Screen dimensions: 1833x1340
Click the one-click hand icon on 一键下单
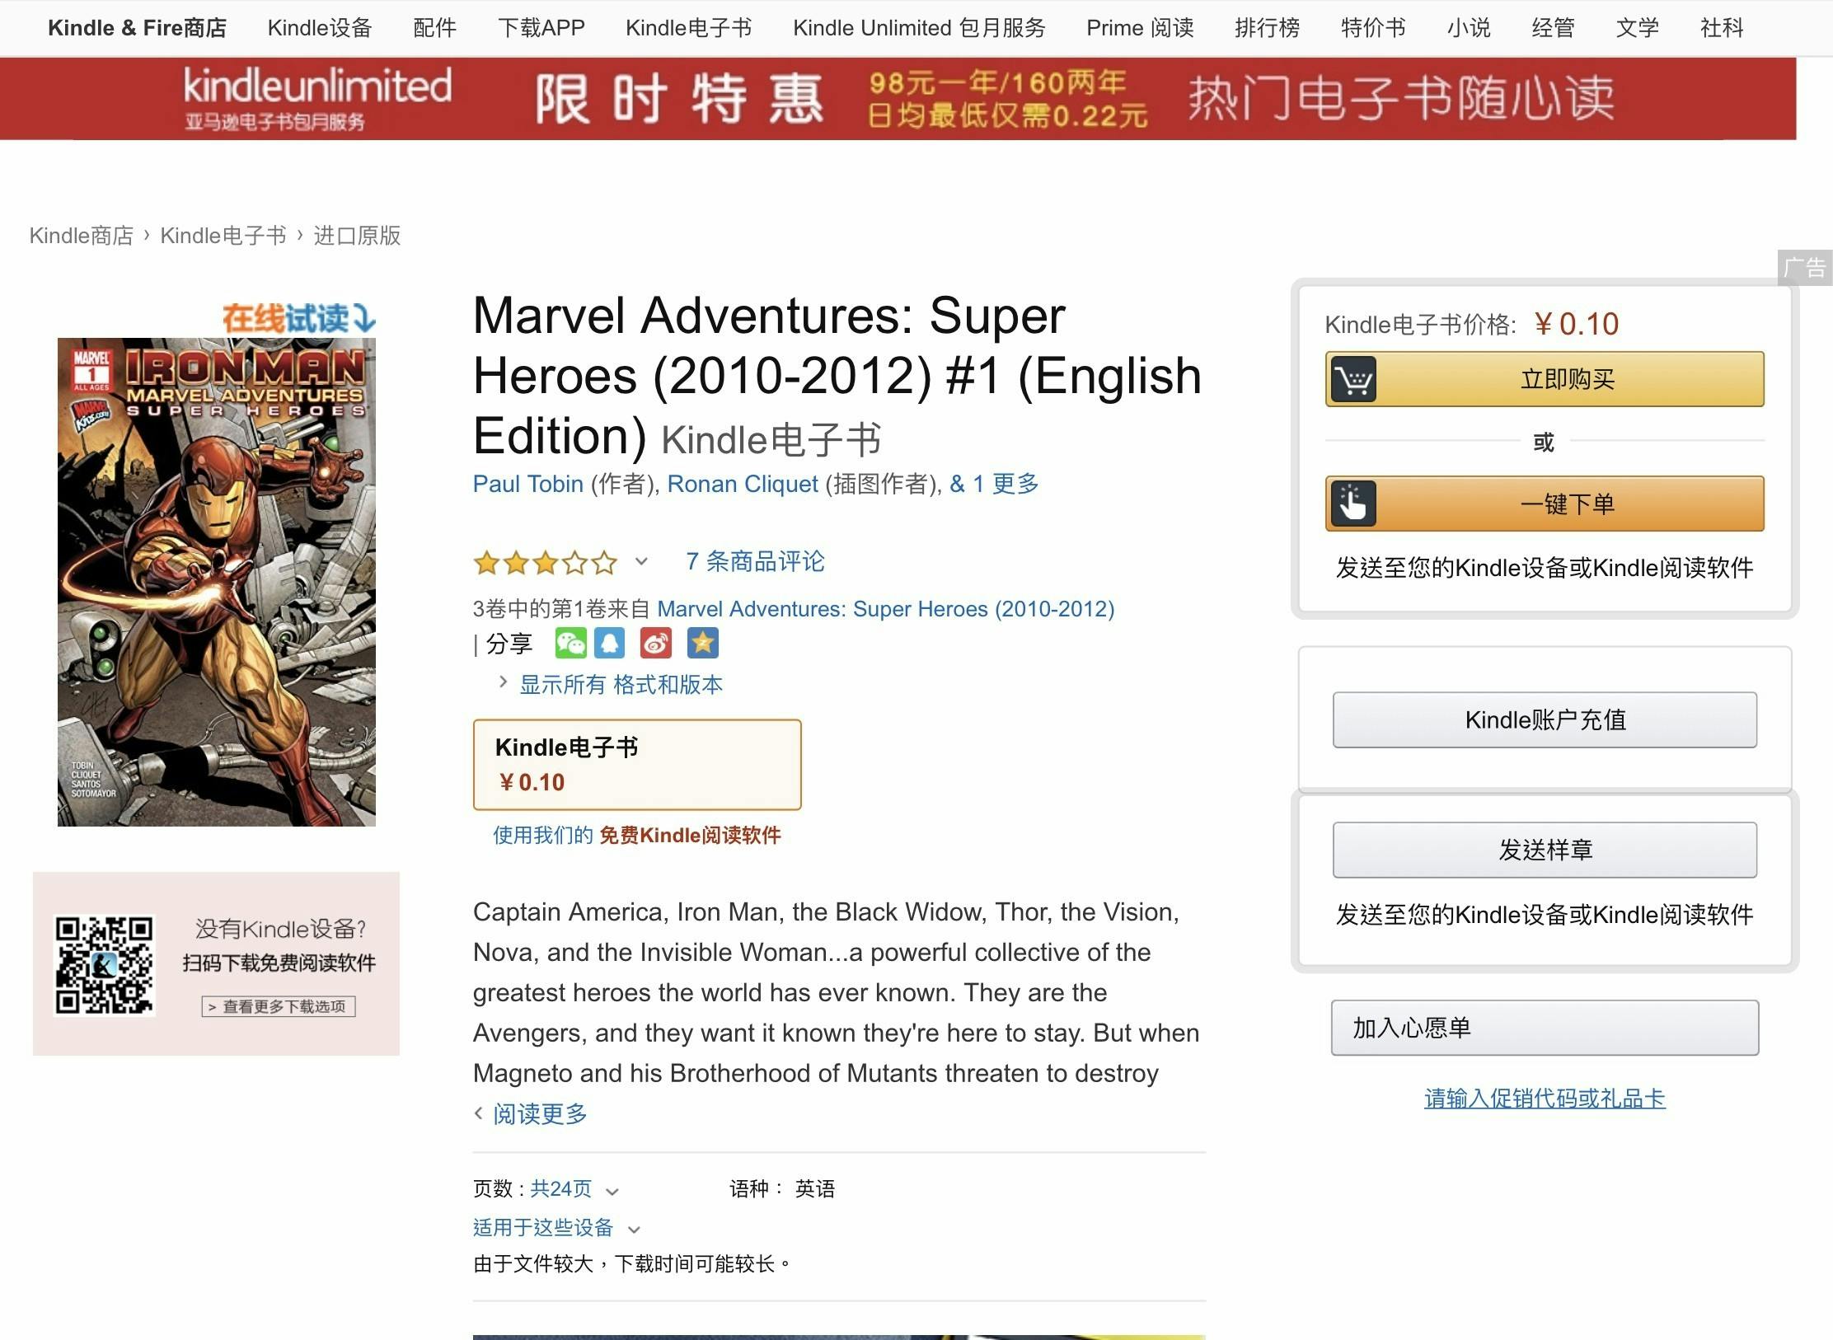1352,504
